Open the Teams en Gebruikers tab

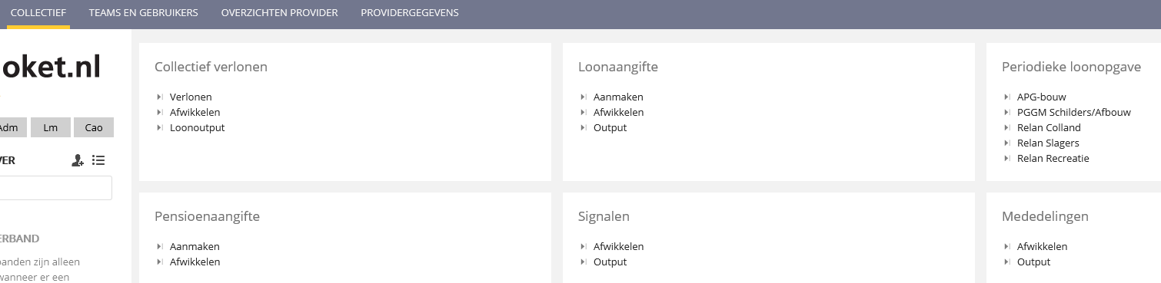coord(143,13)
